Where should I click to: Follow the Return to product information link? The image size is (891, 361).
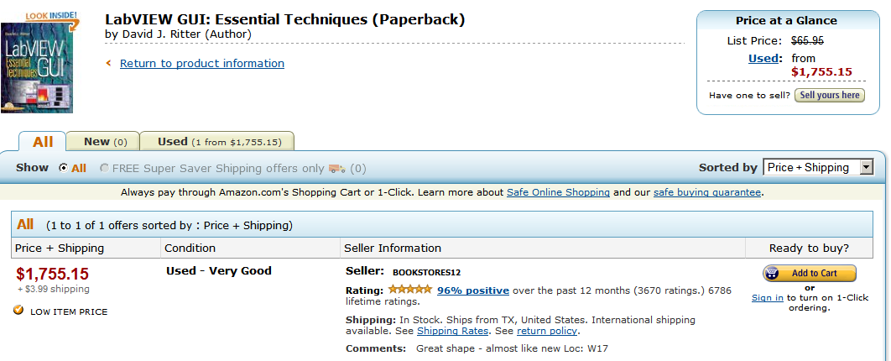click(x=201, y=63)
